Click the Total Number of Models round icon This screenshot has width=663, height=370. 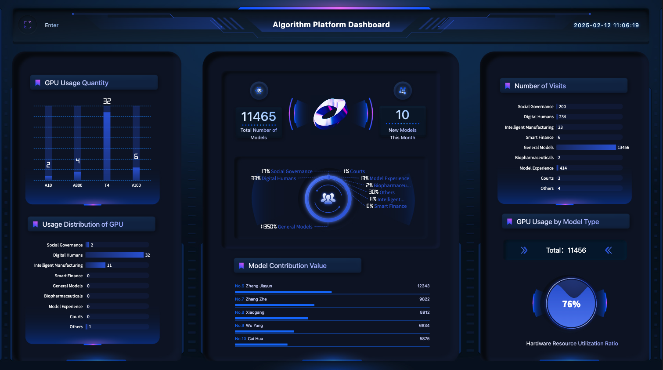[x=259, y=91]
